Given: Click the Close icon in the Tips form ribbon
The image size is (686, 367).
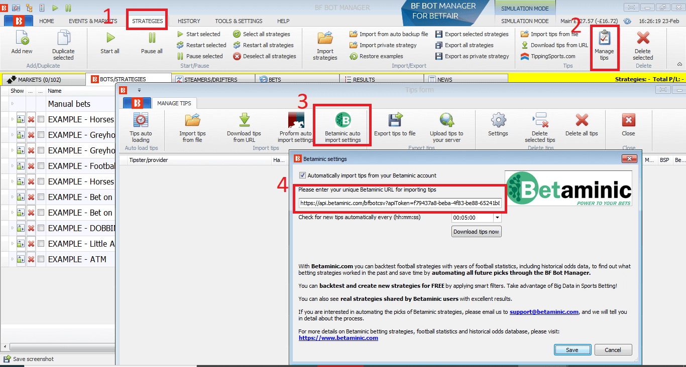Looking at the screenshot, I should 628,120.
